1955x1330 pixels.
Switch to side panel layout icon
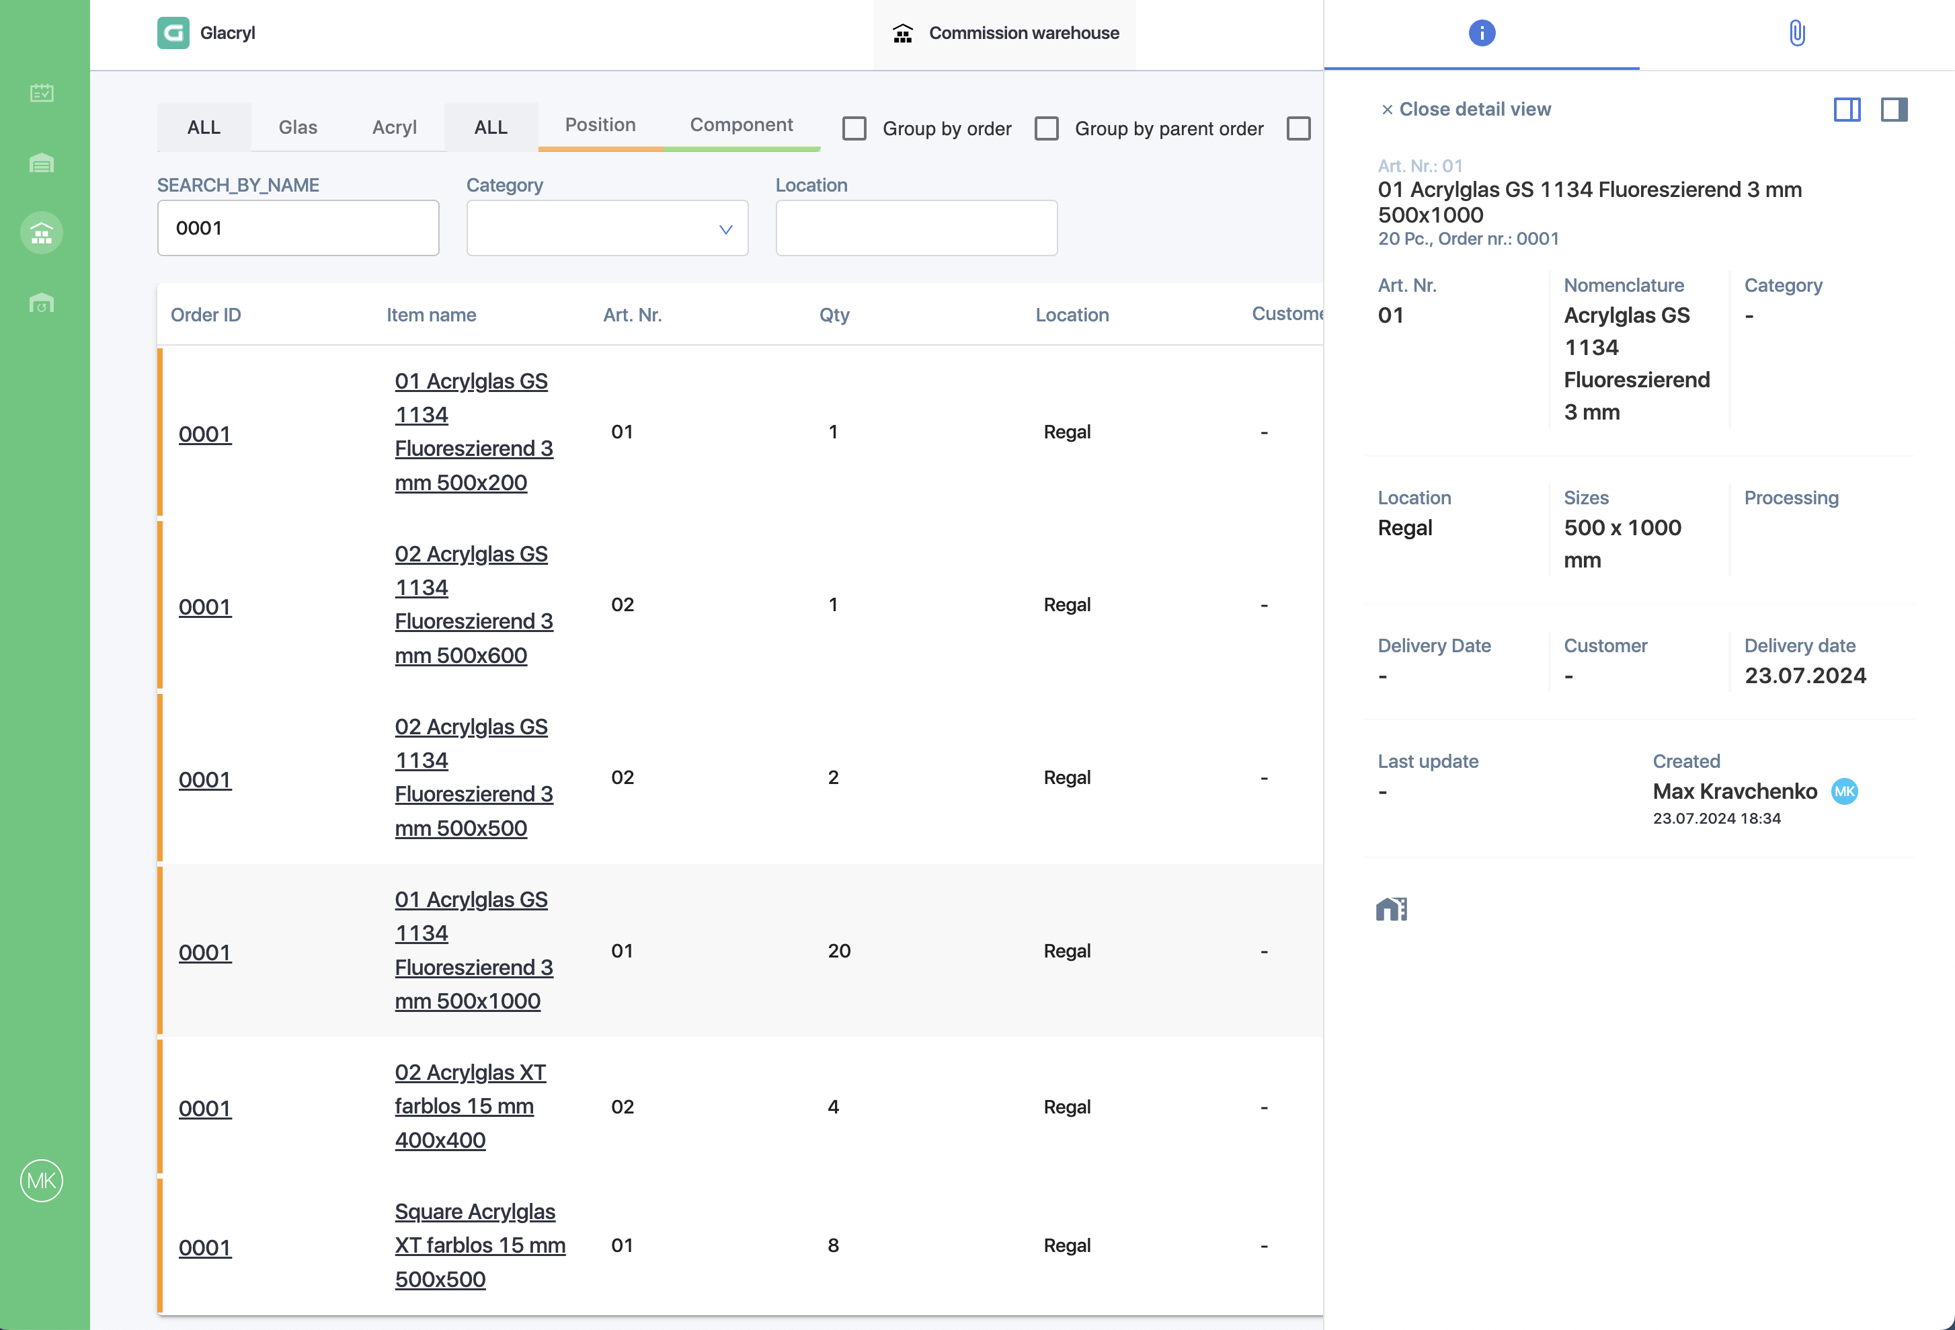pyautogui.click(x=1894, y=110)
